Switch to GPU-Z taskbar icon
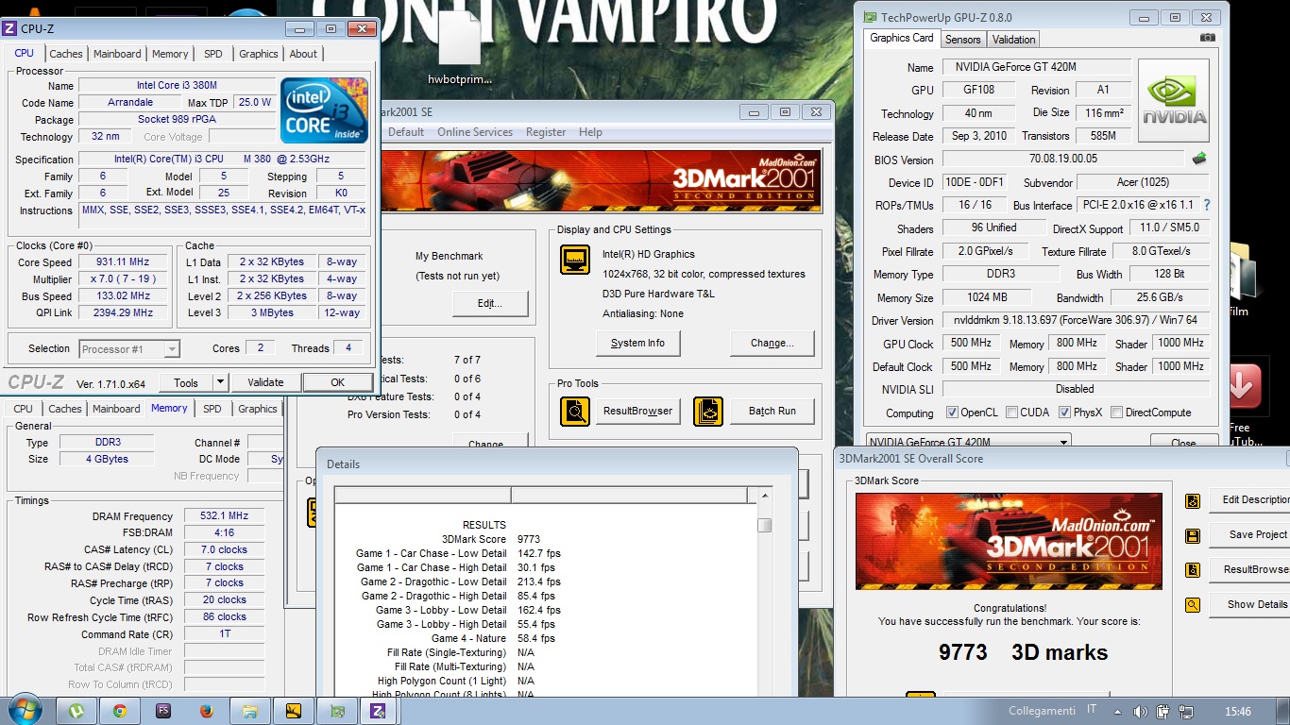 click(x=337, y=711)
